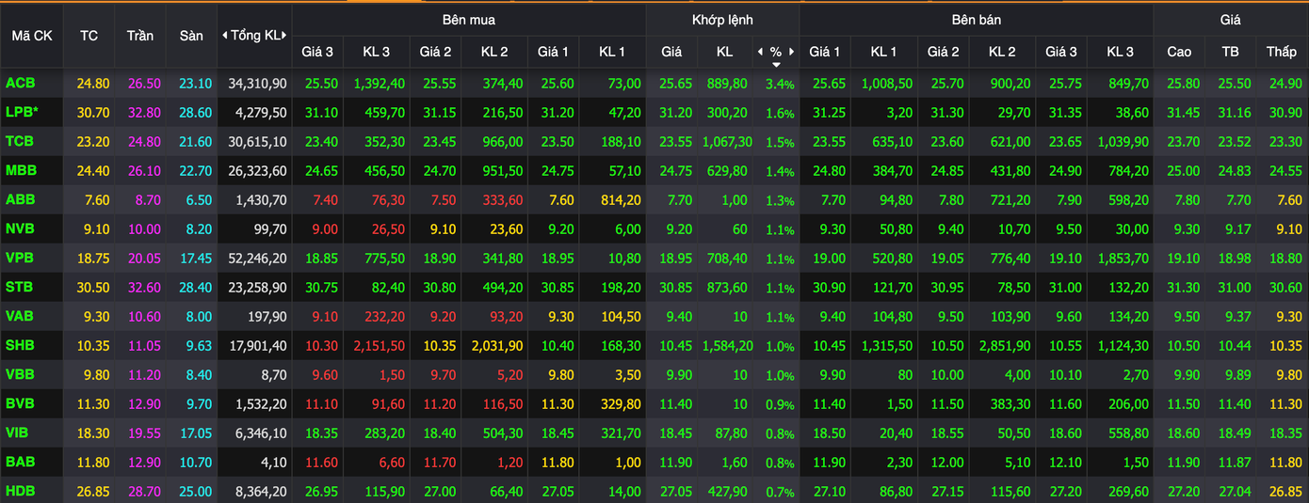Click the Thấp low price header
Image resolution: width=1309 pixels, height=503 pixels.
point(1281,52)
